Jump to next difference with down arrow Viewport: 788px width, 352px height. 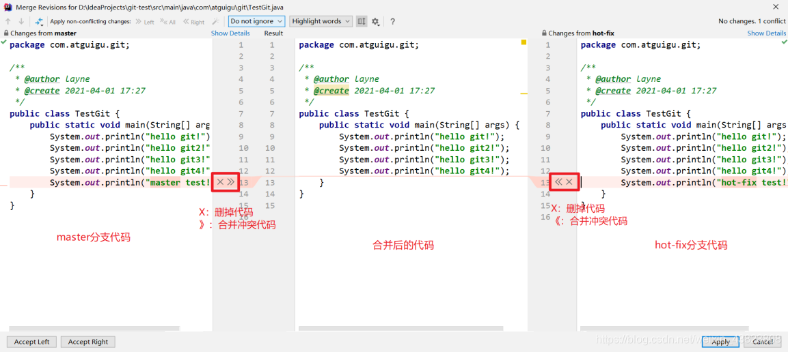pos(21,22)
